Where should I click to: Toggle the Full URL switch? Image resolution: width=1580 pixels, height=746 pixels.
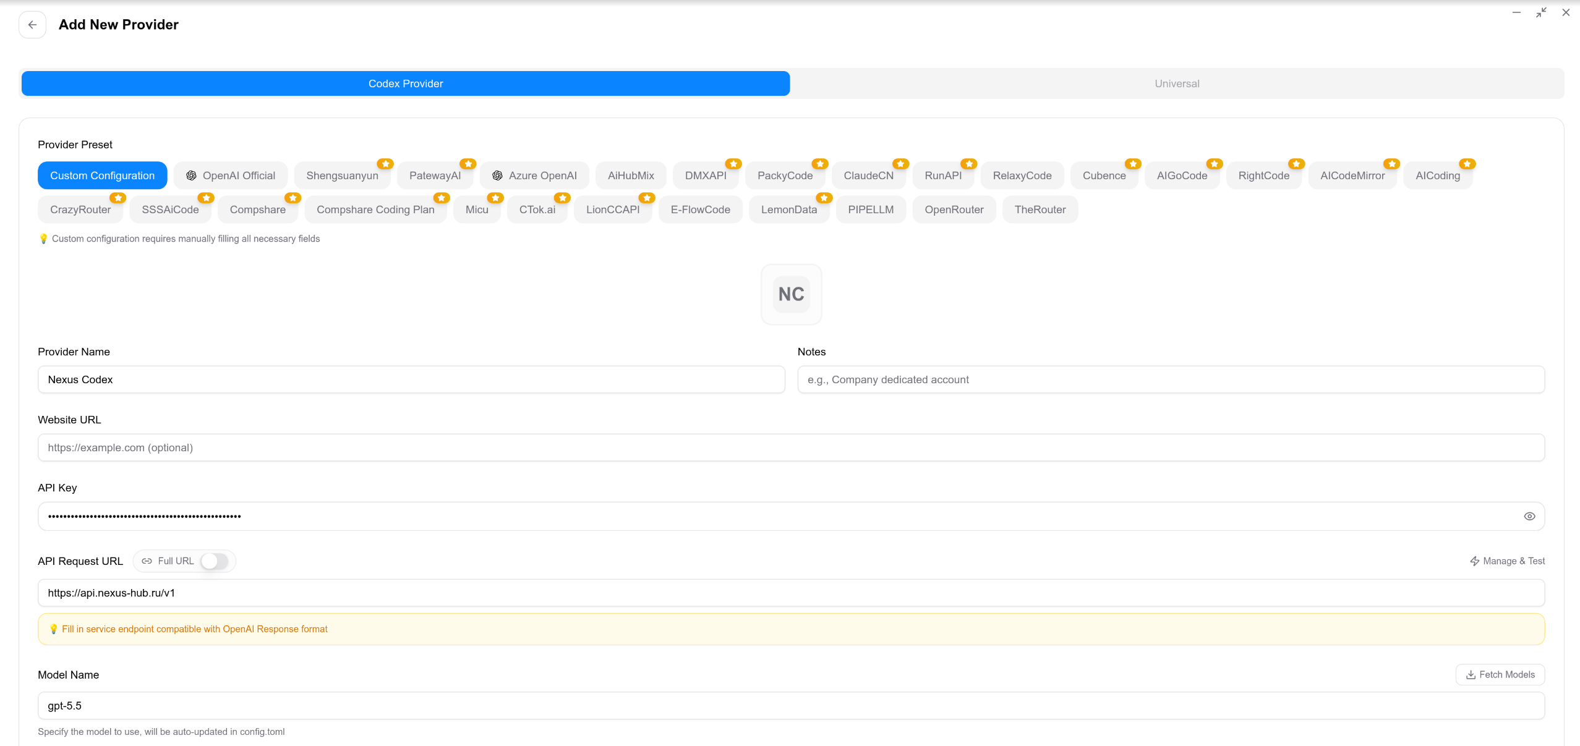(x=215, y=561)
